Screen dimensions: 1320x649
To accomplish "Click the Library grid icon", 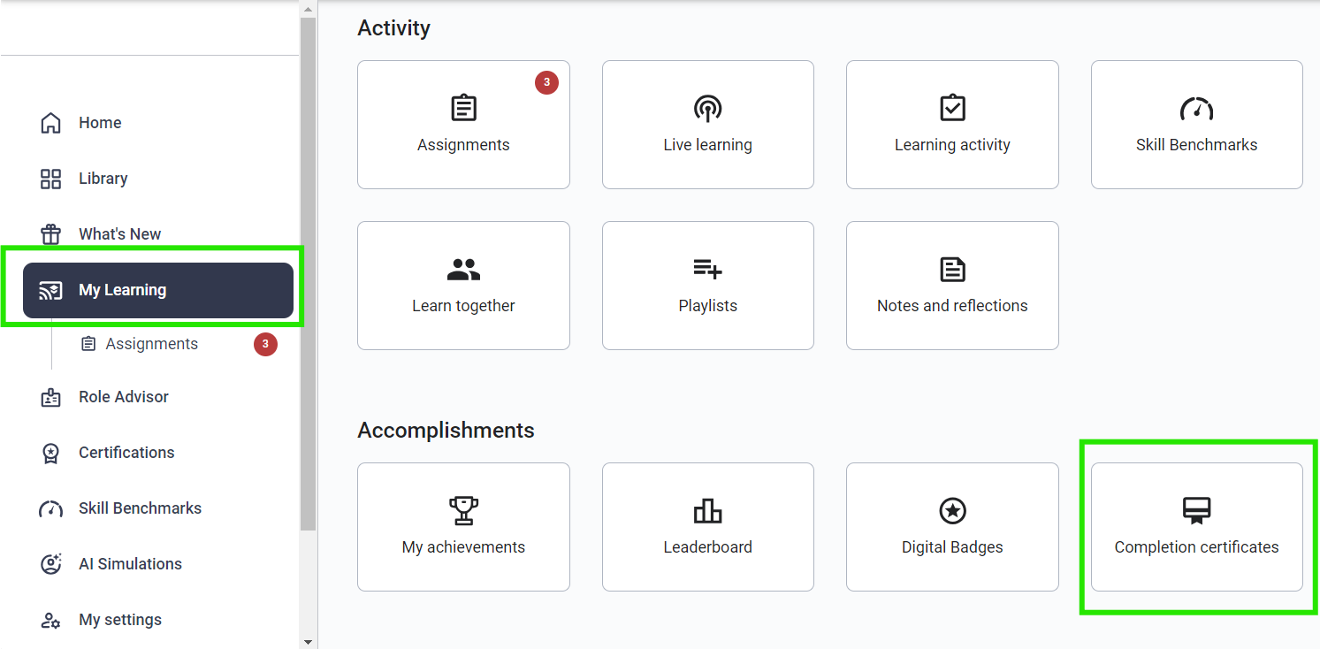I will (x=51, y=179).
